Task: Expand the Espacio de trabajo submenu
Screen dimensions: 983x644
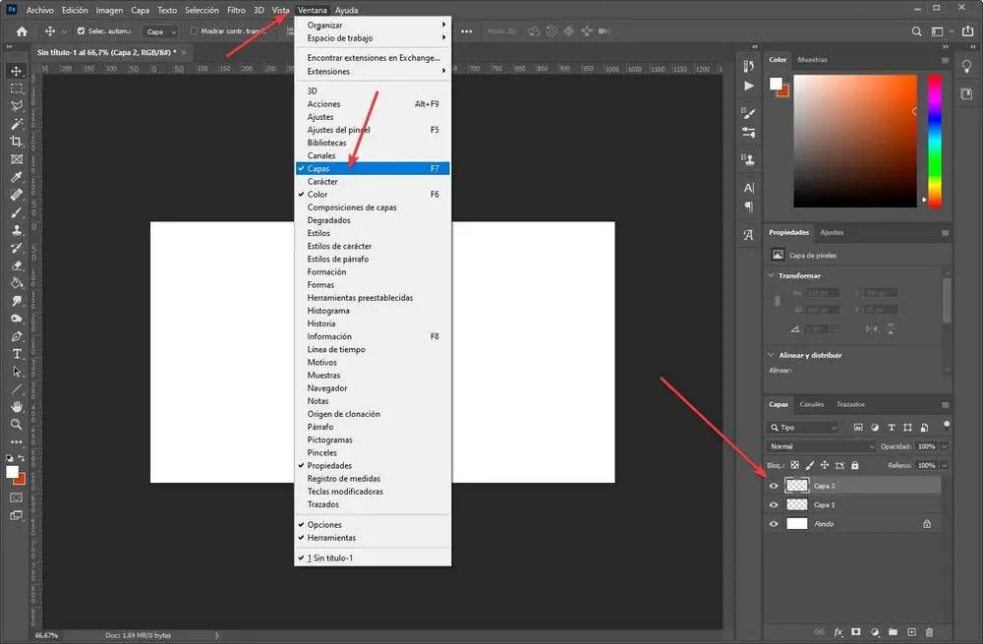Action: click(373, 38)
